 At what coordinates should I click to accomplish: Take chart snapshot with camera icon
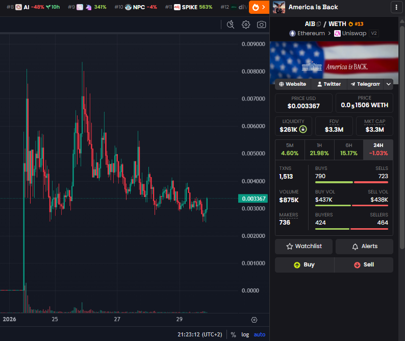(x=261, y=25)
